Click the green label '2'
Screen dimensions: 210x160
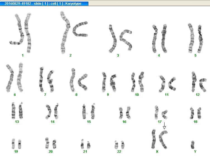[x=71, y=55]
